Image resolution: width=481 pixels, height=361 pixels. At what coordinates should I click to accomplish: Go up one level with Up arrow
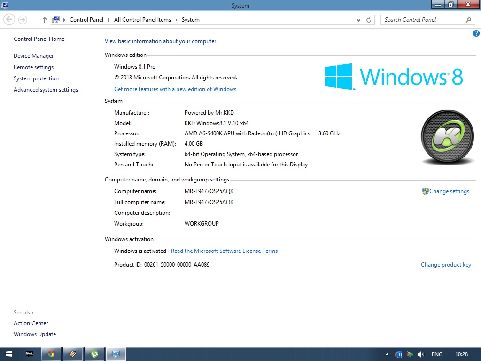tap(45, 20)
